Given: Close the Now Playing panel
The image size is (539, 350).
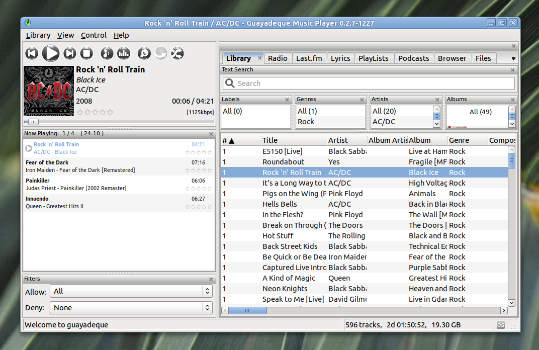Looking at the screenshot, I should [211, 134].
